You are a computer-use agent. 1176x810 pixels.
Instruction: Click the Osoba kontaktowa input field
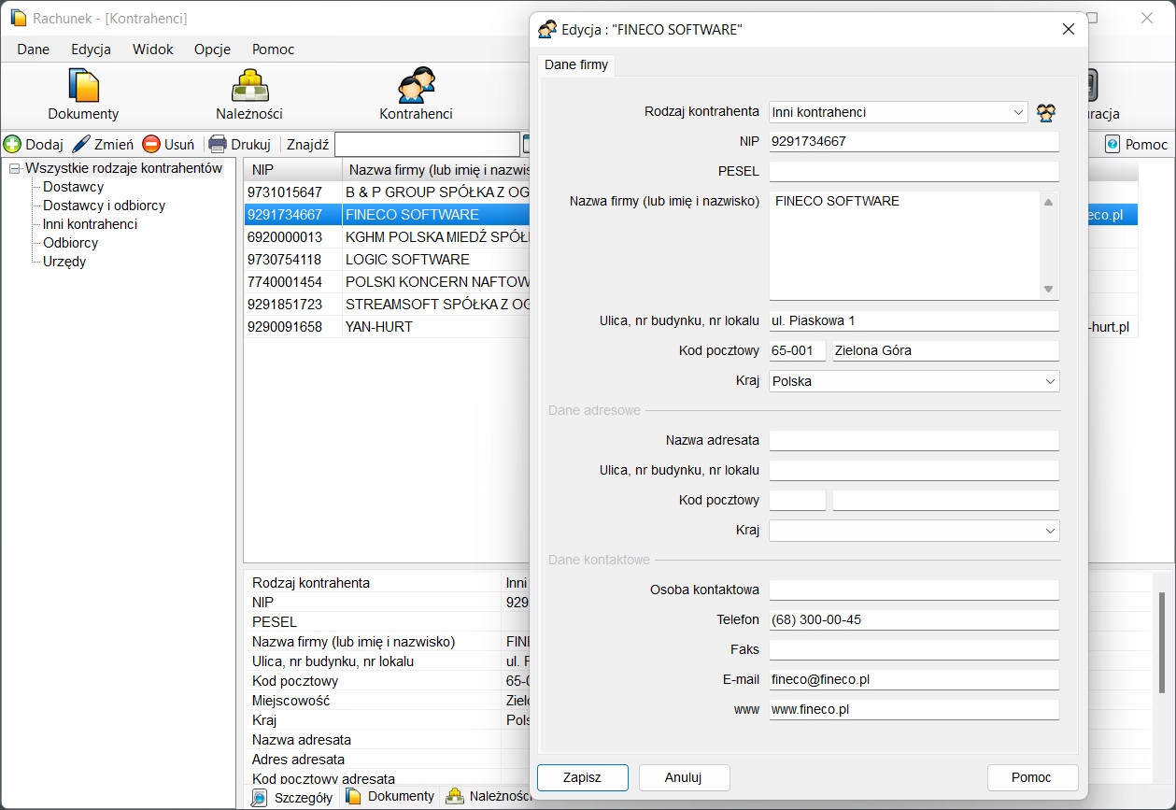click(x=914, y=590)
